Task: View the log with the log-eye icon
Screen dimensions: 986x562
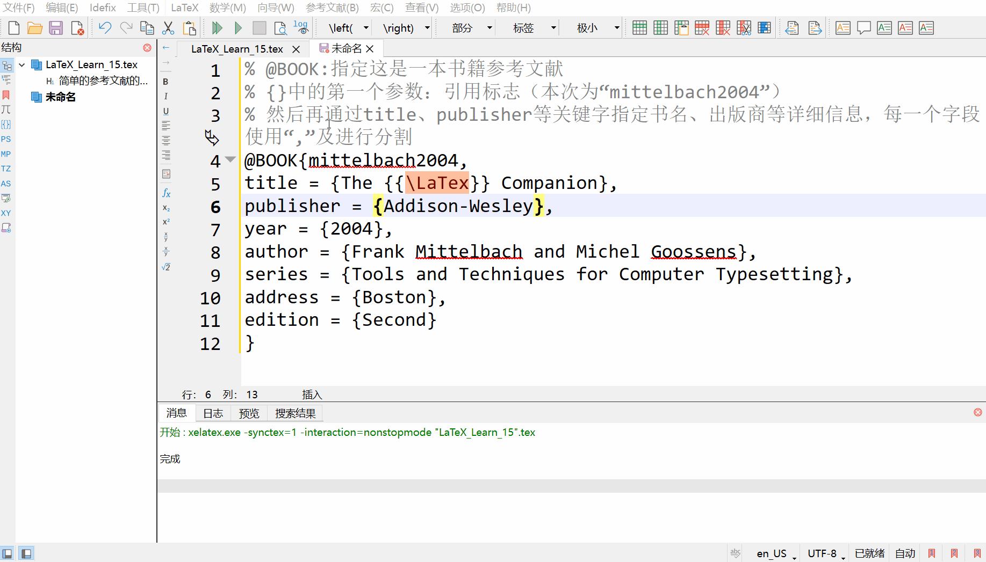Action: tap(301, 28)
